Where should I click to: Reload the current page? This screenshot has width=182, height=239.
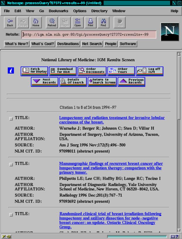pos(52,23)
